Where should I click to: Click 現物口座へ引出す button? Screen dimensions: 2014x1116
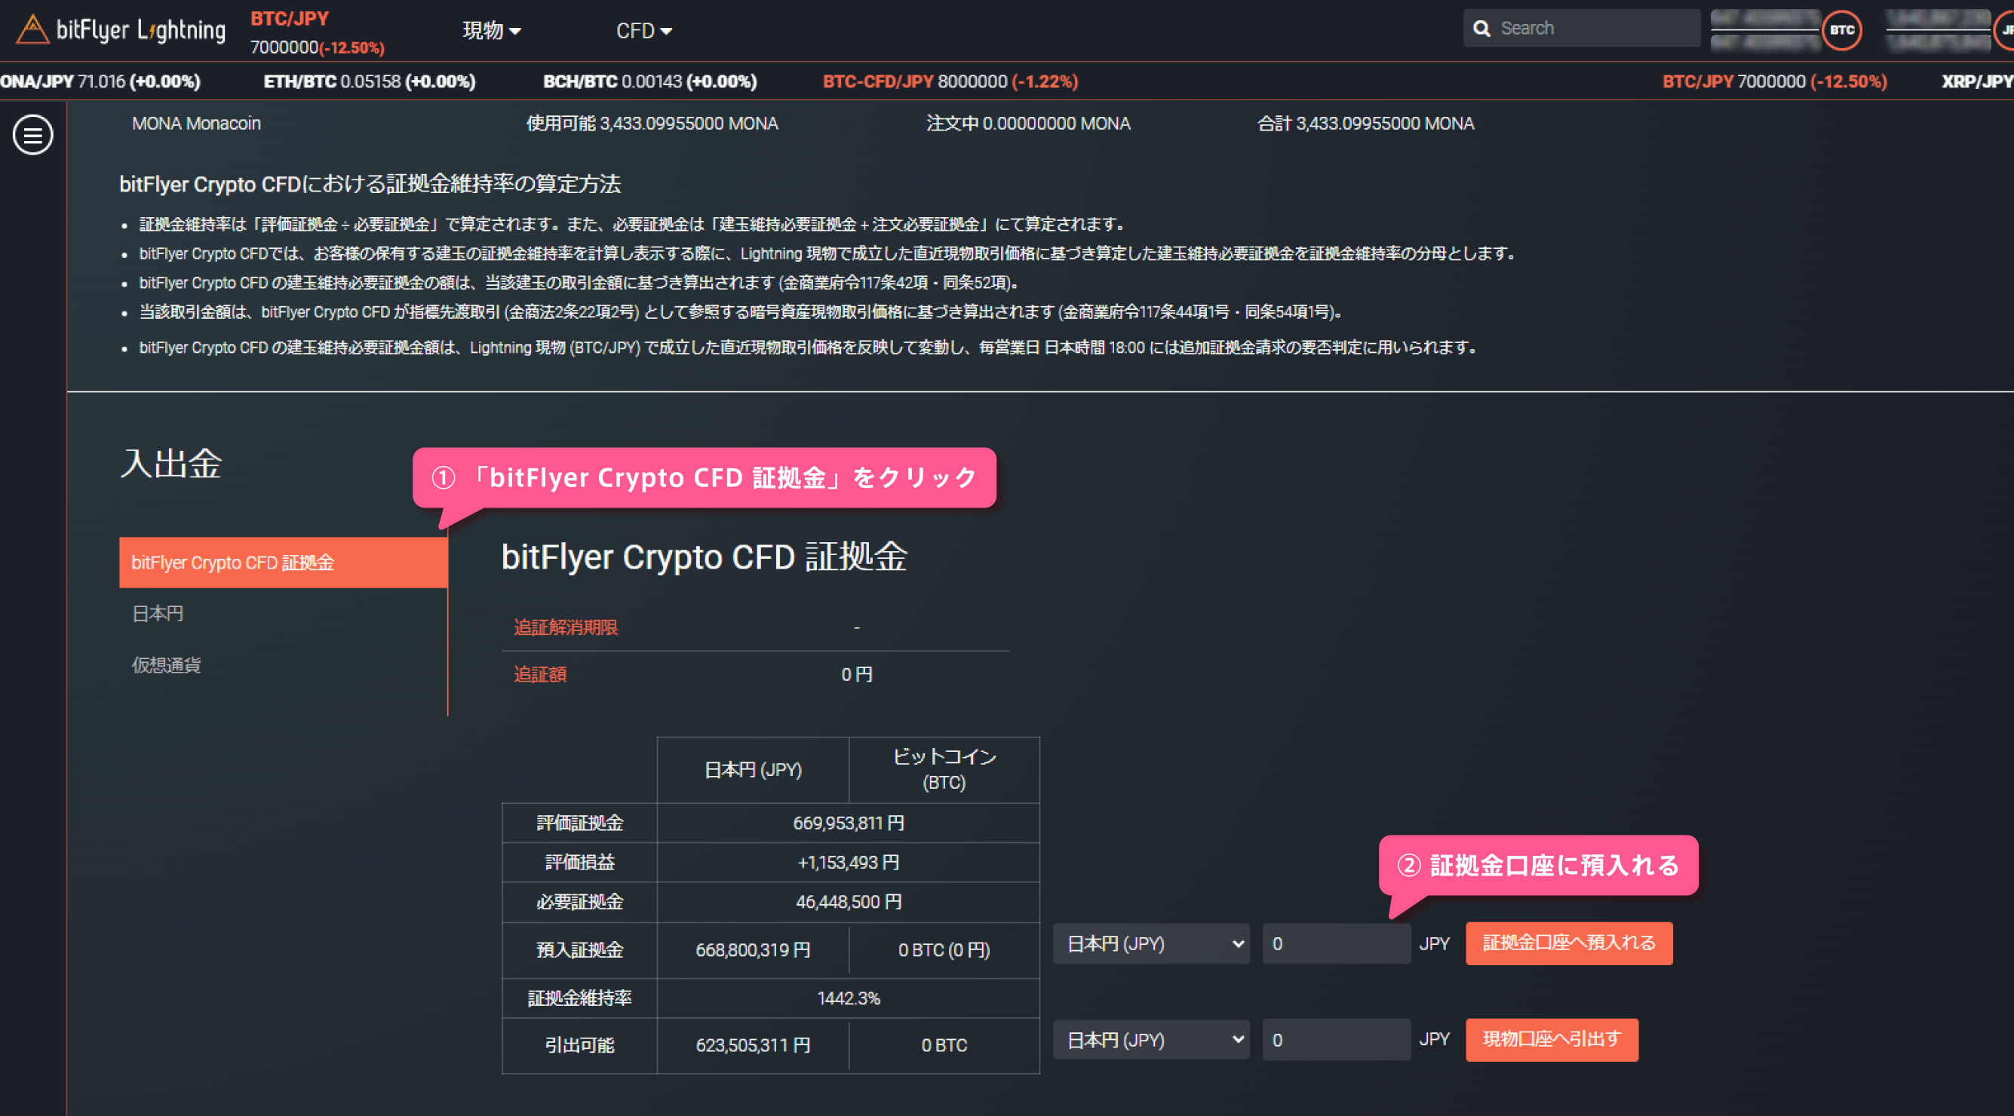1551,1039
